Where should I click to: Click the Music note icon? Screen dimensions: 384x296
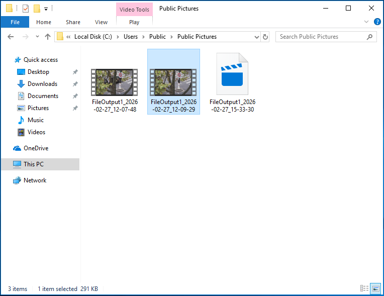click(21, 120)
